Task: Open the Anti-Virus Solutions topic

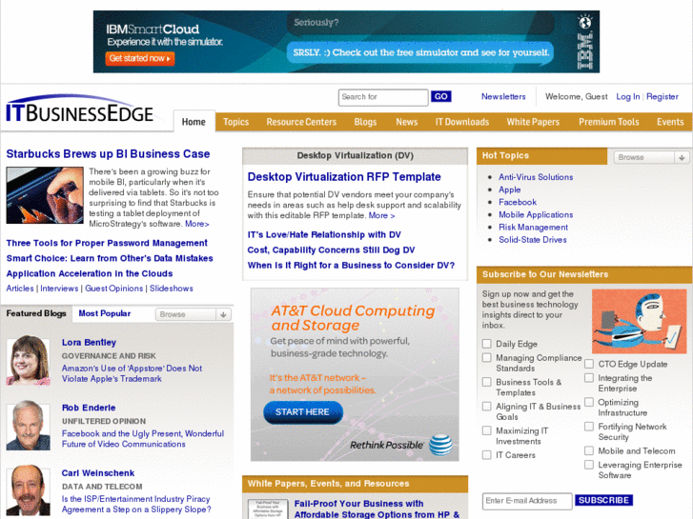Action: click(536, 177)
